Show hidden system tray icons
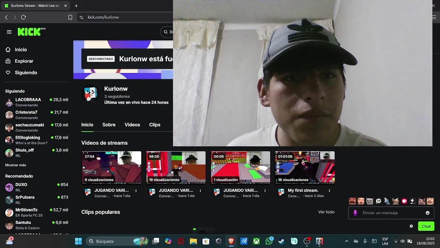The image size is (440, 248). pos(346,241)
